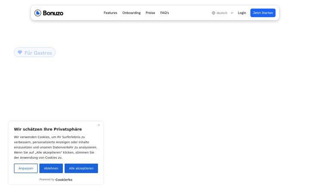Click the Powered by text
The width and height of the screenshot is (310, 193).
click(47, 179)
